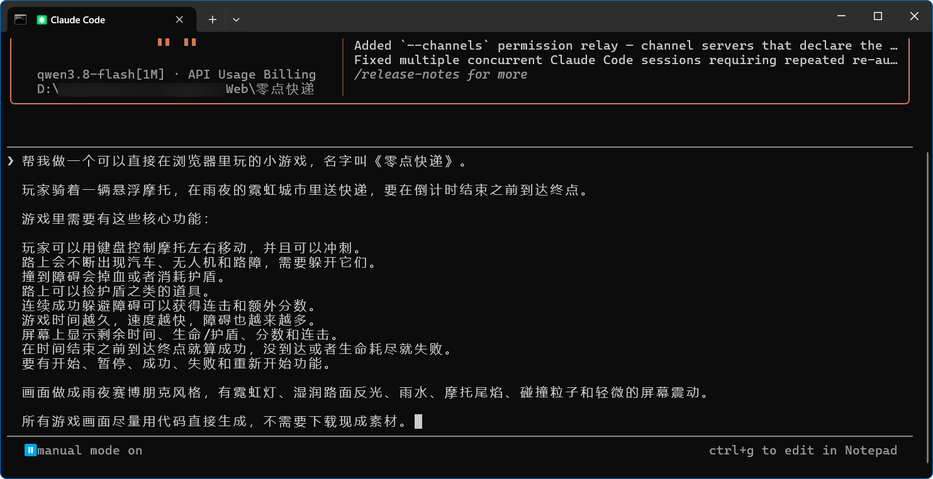Click the terminal icon in title bar
Image resolution: width=933 pixels, height=479 pixels.
[x=20, y=19]
